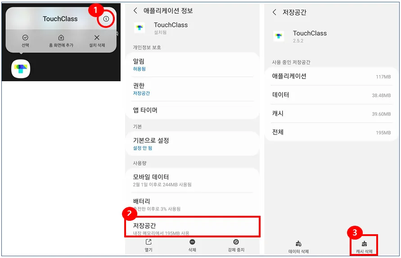Open the 기본으로 설정 row

point(192,144)
